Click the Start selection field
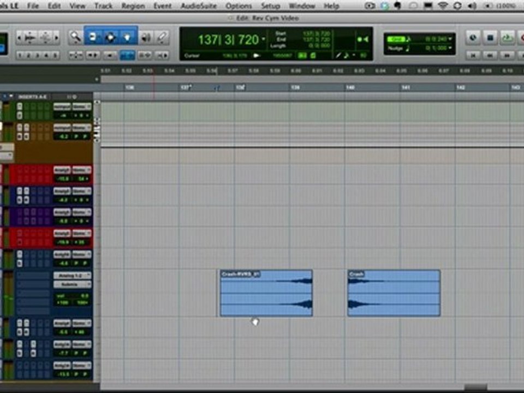Image resolution: width=524 pixels, height=393 pixels. point(316,33)
